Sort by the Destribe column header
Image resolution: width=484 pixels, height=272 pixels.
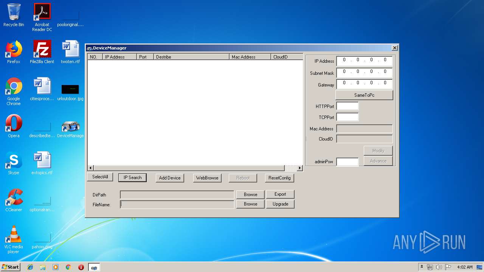click(x=191, y=57)
